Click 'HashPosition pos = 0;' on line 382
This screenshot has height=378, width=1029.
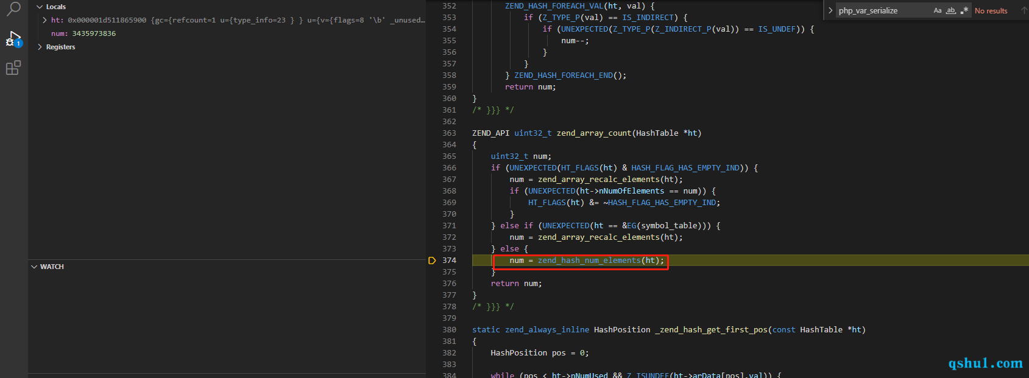click(540, 353)
